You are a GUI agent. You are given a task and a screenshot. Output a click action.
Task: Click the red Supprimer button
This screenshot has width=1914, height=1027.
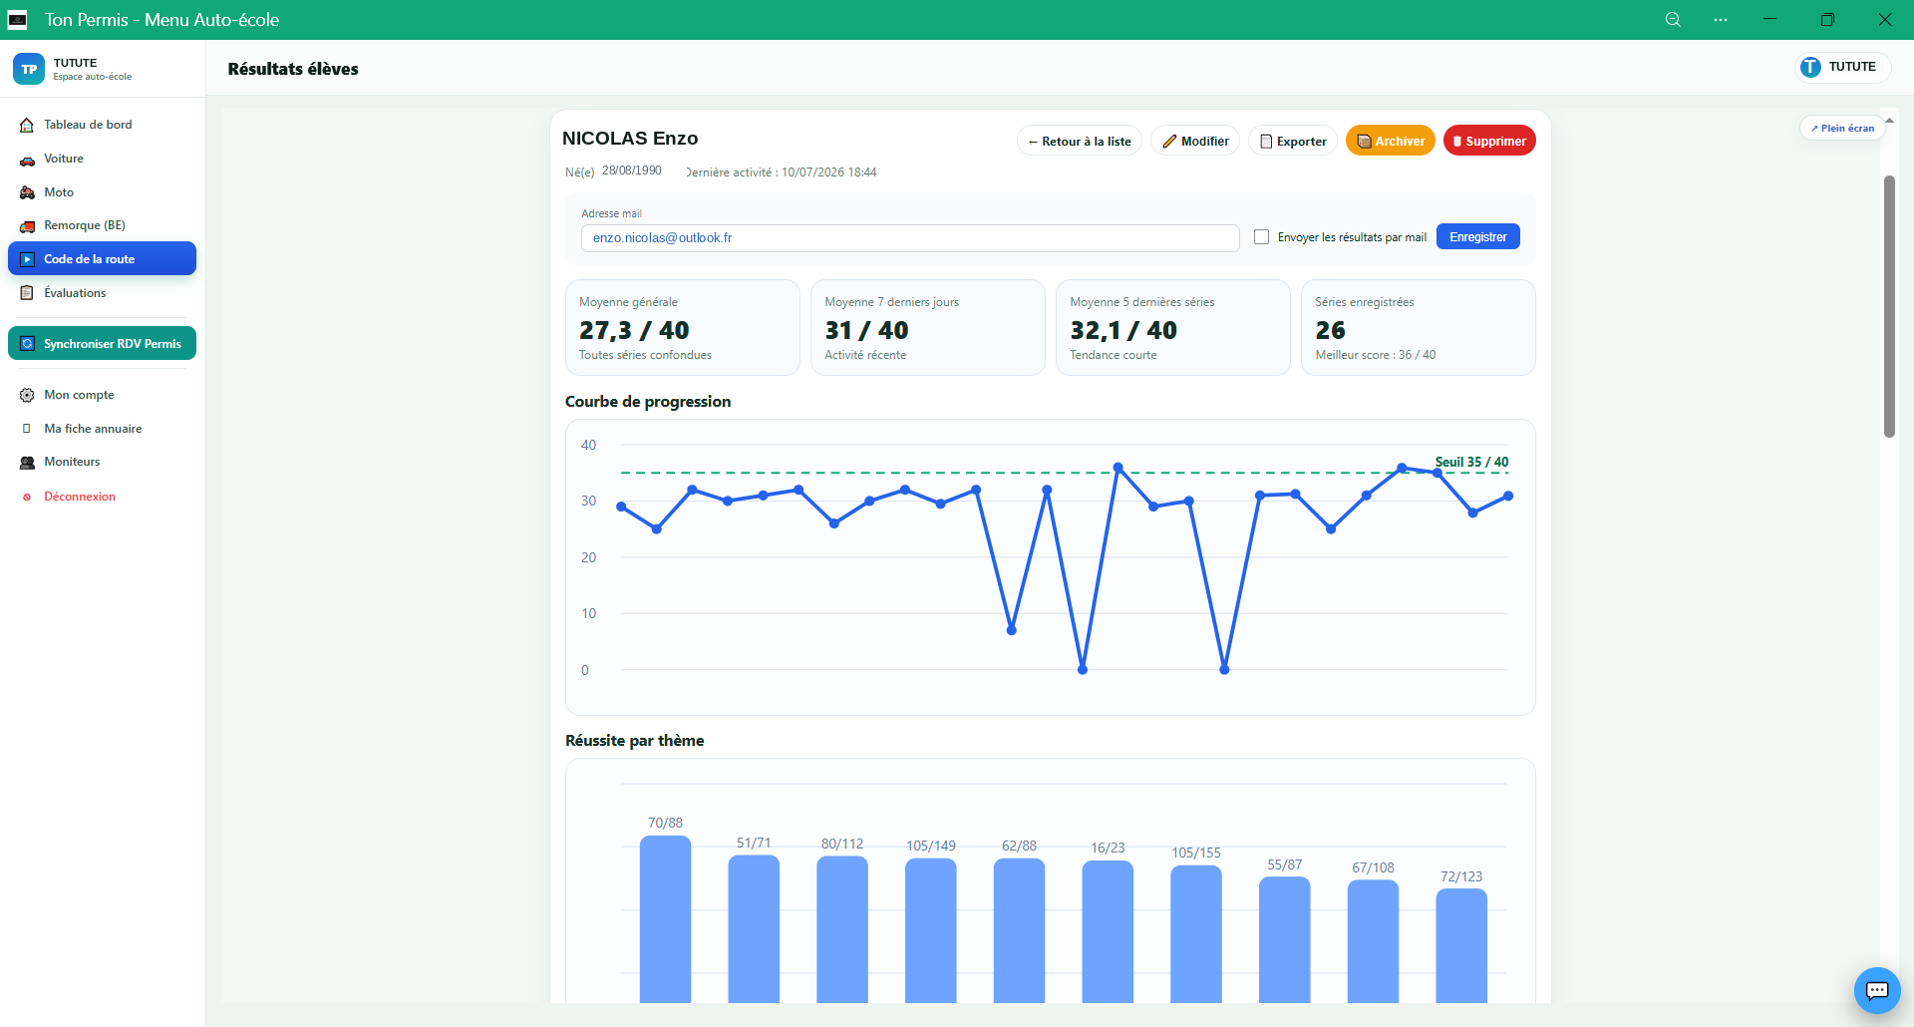[1489, 141]
